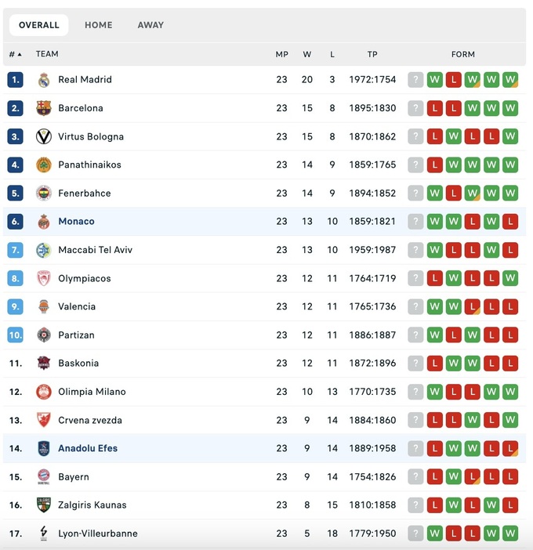The width and height of the screenshot is (533, 550).
Task: Open the Monaco team page link
Action: click(x=76, y=222)
